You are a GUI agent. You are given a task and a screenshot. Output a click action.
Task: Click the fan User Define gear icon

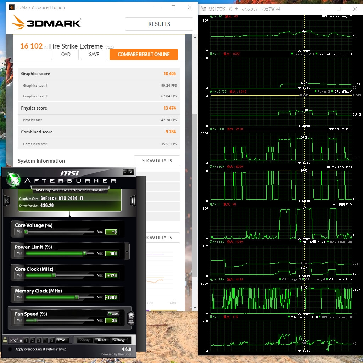pos(131,319)
